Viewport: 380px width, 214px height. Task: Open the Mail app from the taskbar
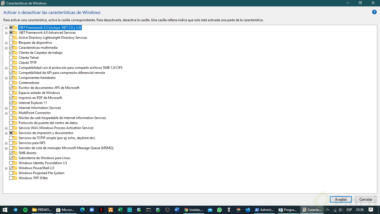coord(210,210)
